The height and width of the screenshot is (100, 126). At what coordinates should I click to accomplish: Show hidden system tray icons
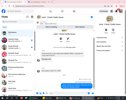[106, 98]
